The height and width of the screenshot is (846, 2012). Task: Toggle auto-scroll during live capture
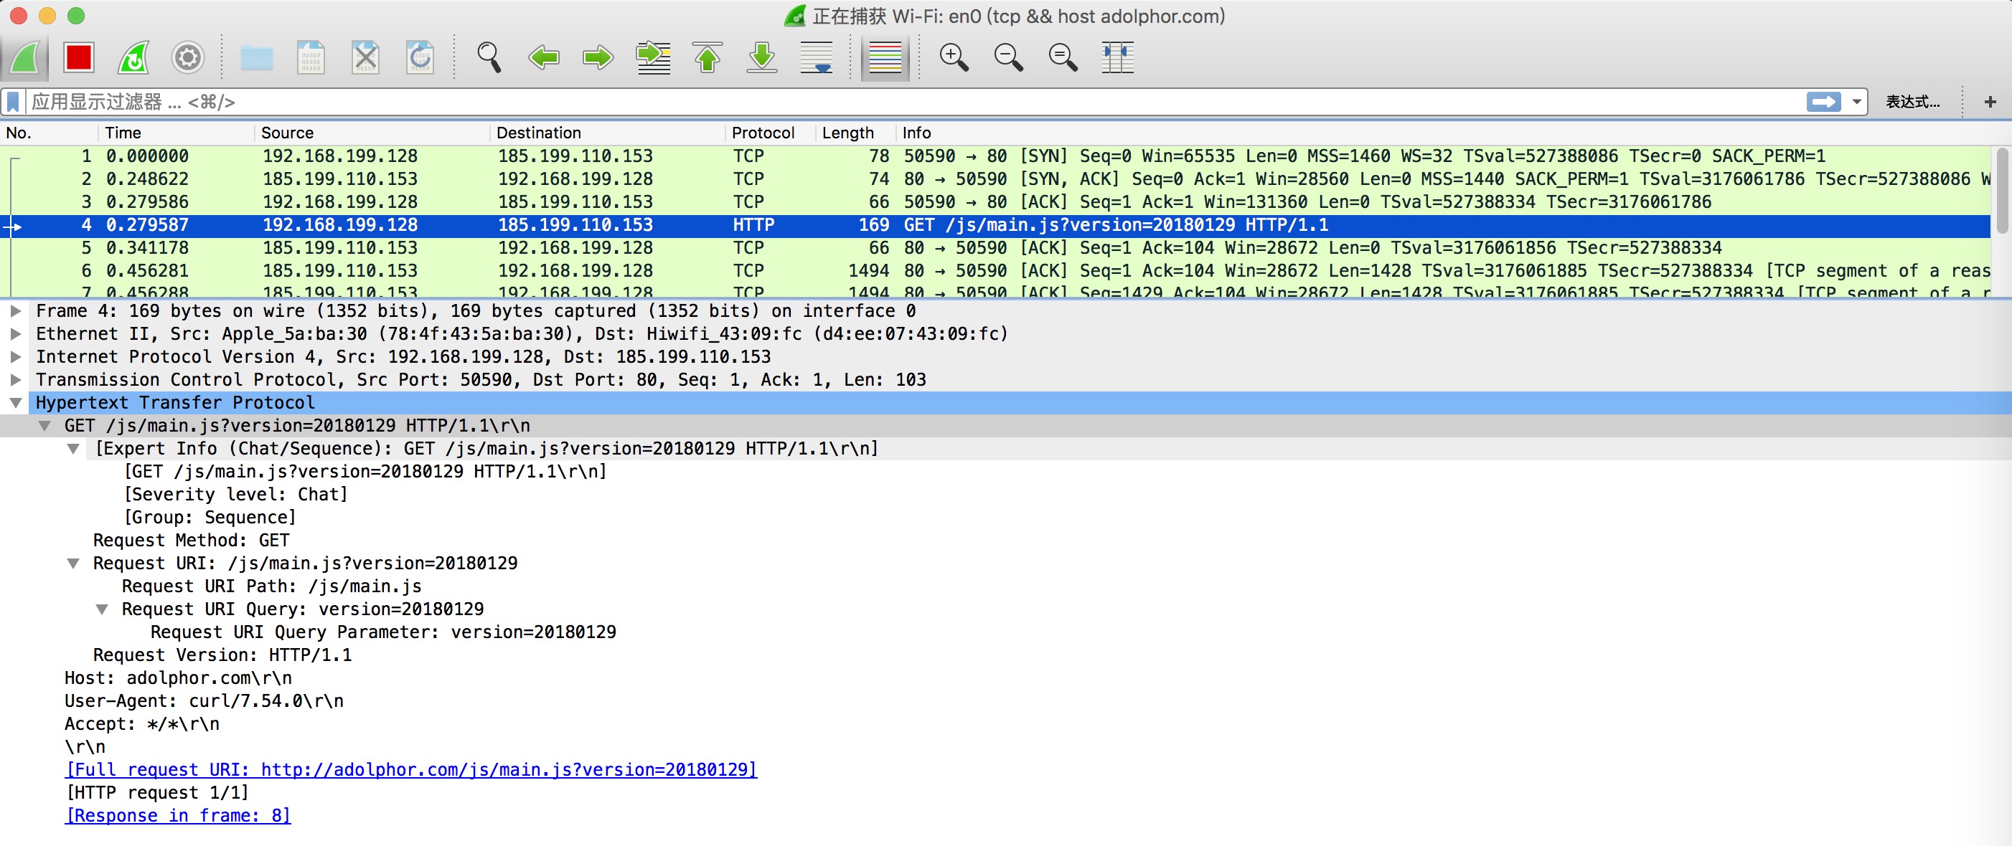pyautogui.click(x=816, y=58)
